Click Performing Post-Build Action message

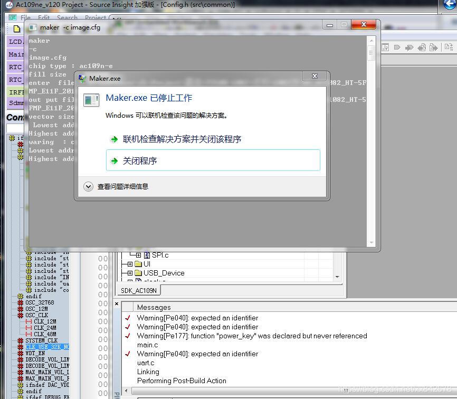182,381
